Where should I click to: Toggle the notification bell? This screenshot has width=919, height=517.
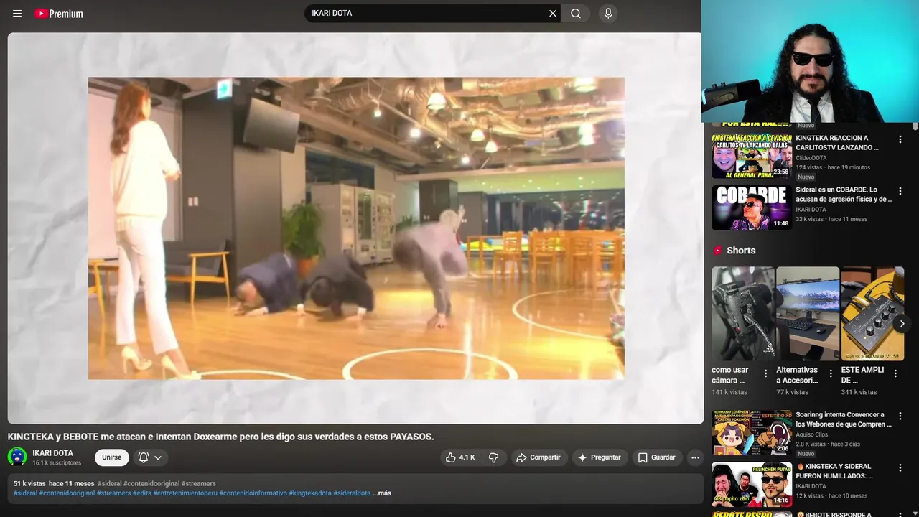(x=144, y=457)
